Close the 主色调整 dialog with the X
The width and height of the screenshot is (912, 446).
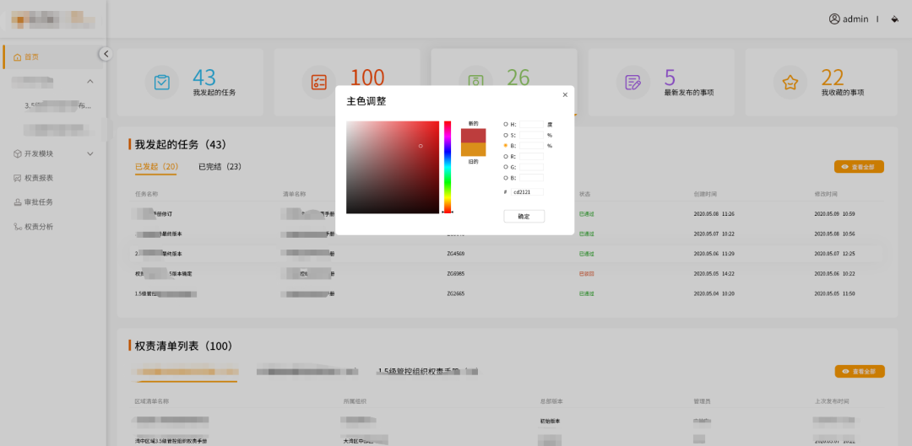tap(565, 94)
